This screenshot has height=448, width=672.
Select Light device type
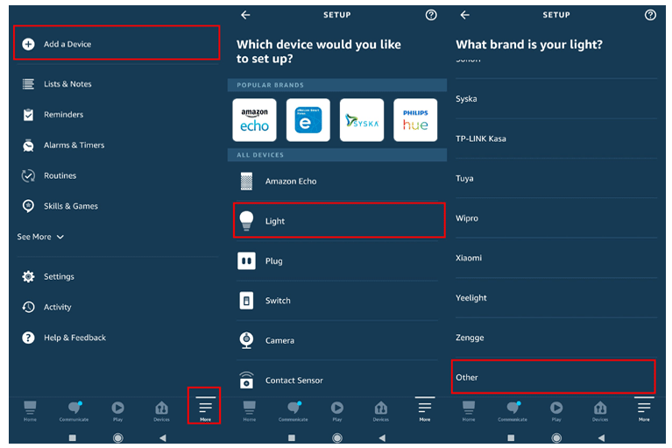339,220
